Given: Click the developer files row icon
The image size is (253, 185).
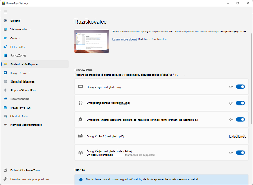Looking at the screenshot, I should click(x=80, y=120).
